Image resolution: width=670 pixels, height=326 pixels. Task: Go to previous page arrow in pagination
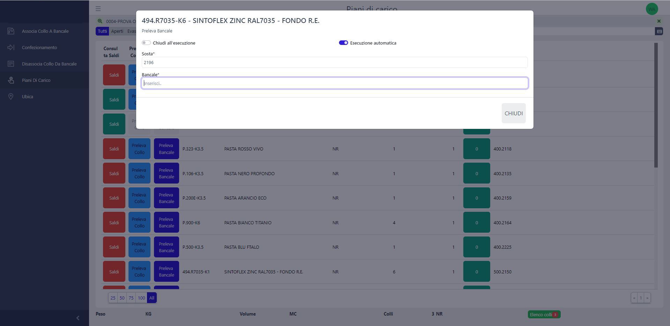pos(634,298)
